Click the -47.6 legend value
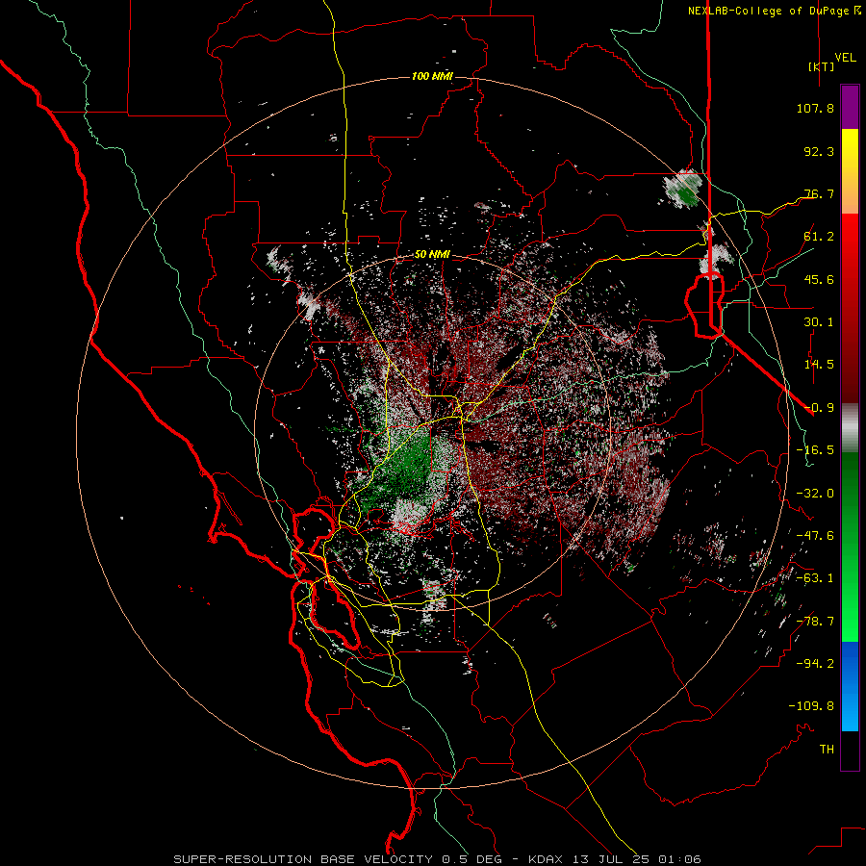Image resolution: width=866 pixels, height=866 pixels. click(815, 536)
